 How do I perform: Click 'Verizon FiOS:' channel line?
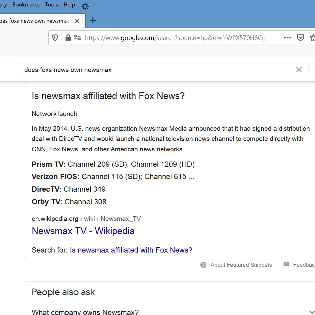(x=113, y=176)
